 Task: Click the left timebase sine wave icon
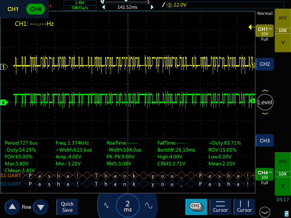106,205
